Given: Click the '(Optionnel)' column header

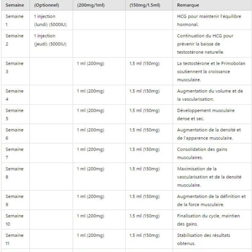Looking at the screenshot, I should click(x=47, y=5).
